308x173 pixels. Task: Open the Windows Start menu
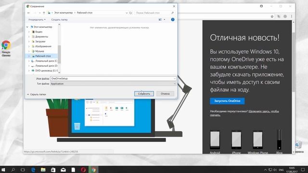click(x=3, y=170)
